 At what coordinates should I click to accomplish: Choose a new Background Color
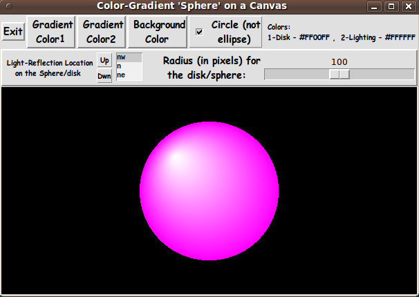click(158, 32)
